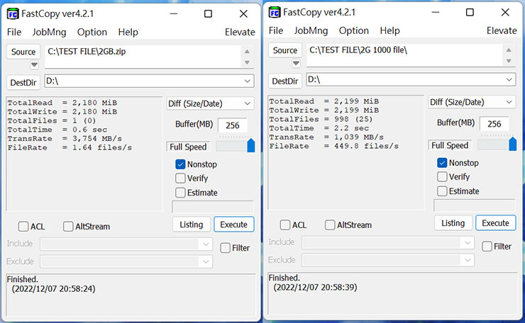Open the Option menu in the right window

[354, 30]
